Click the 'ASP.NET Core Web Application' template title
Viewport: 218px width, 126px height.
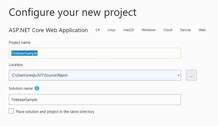pyautogui.click(x=48, y=30)
